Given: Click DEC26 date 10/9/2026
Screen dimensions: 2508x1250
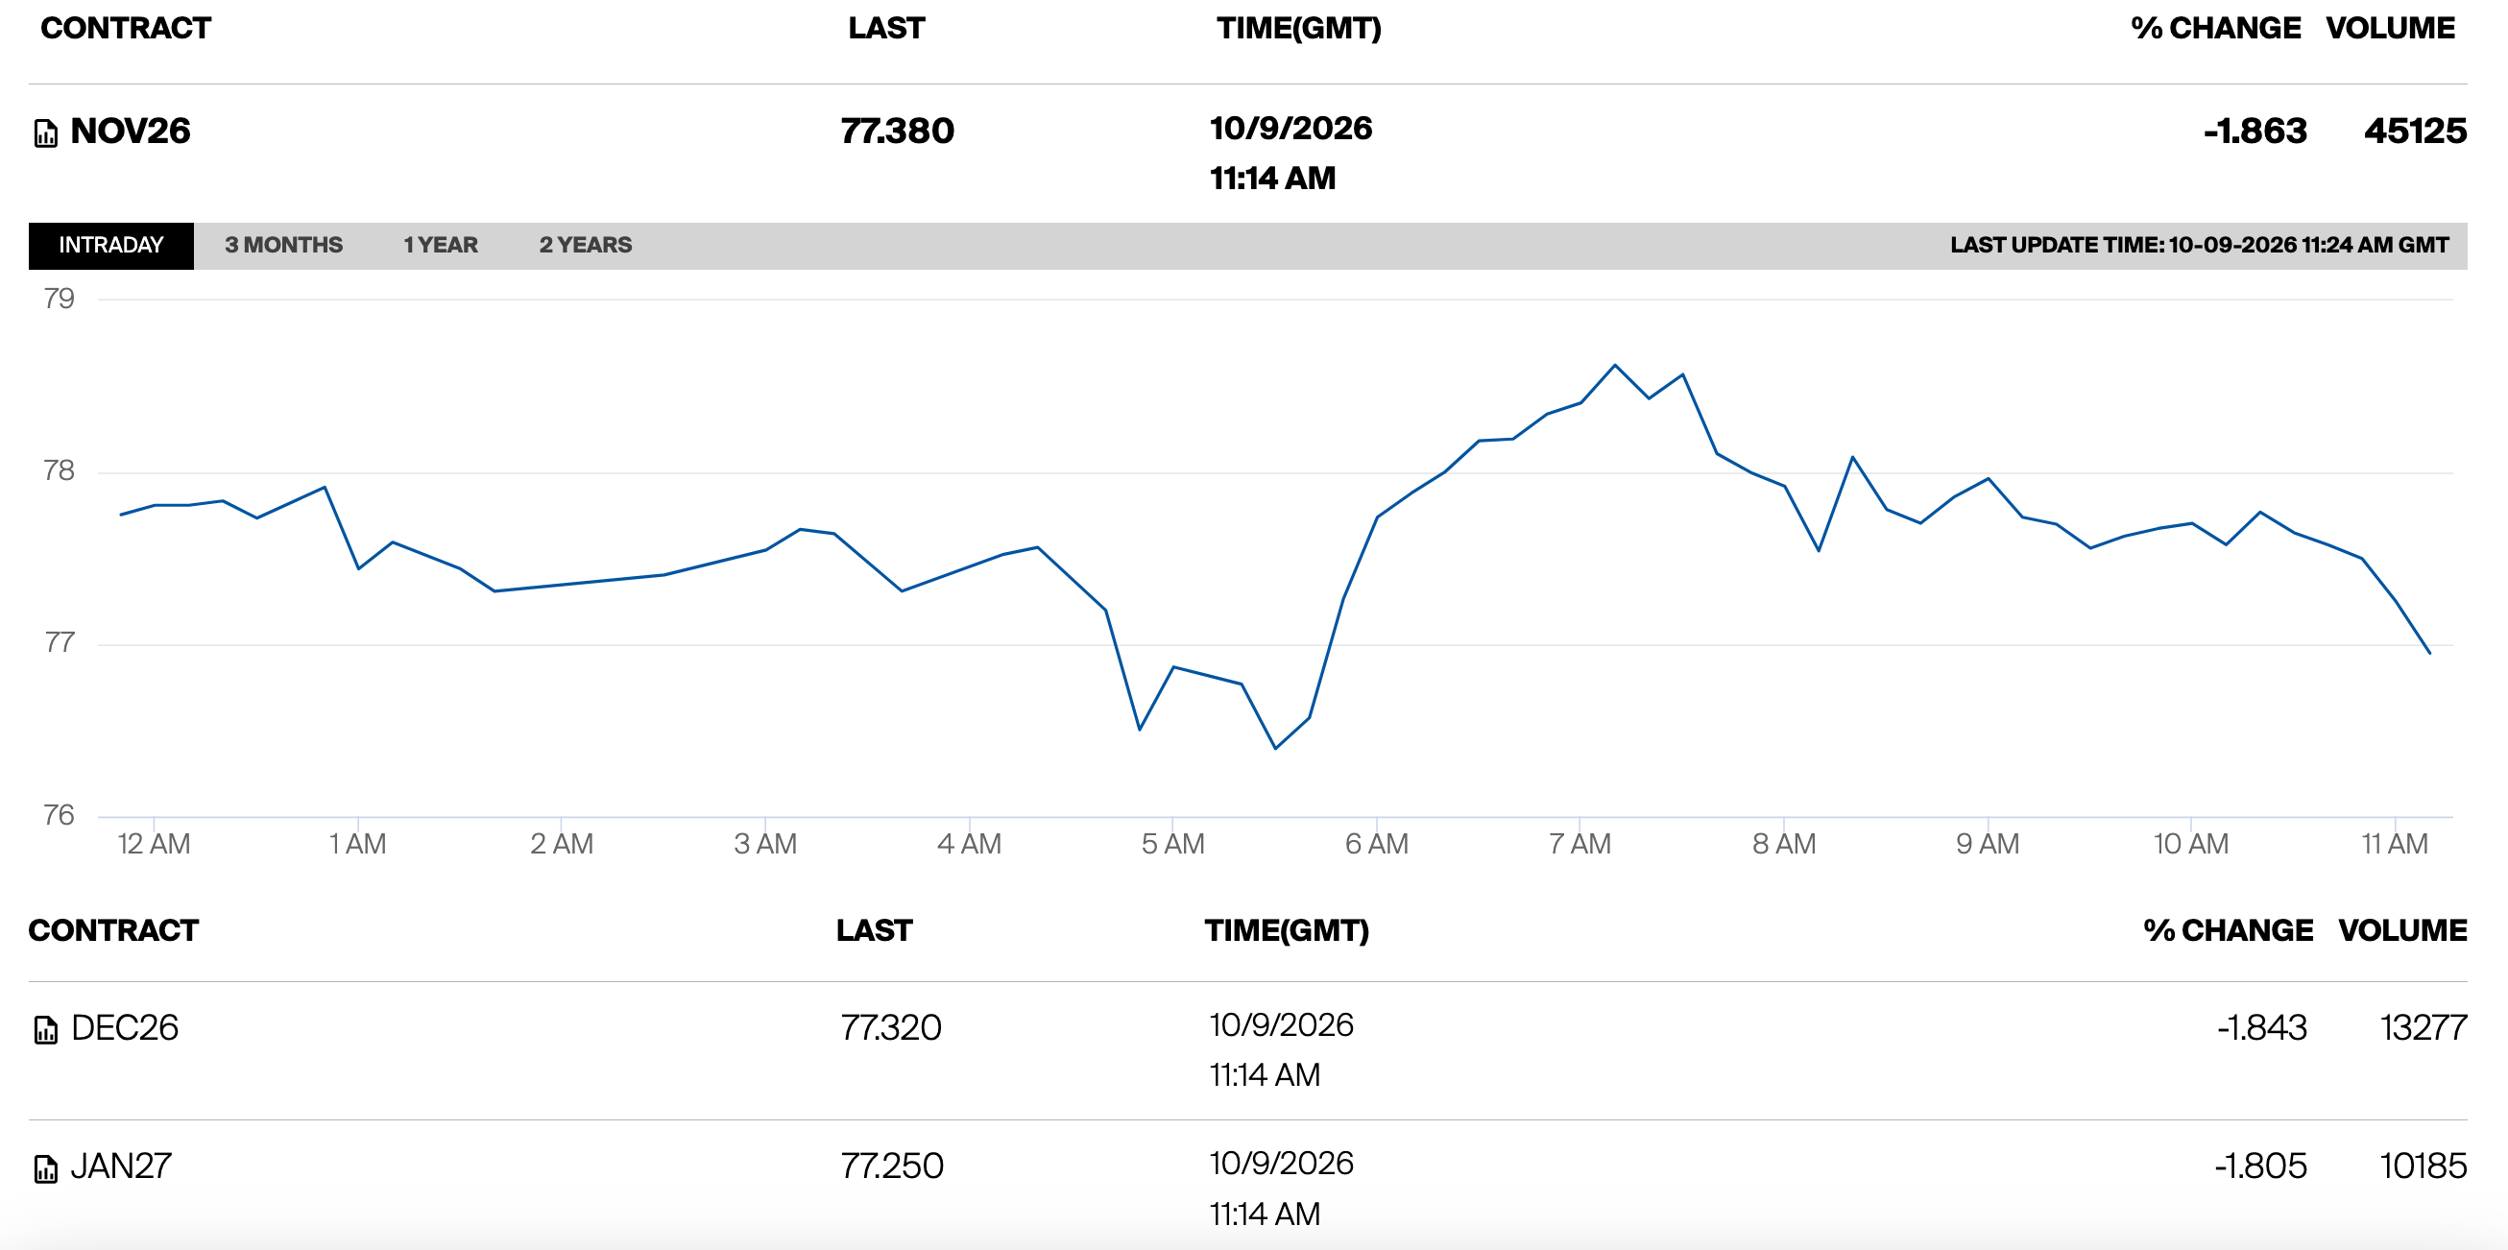Looking at the screenshot, I should (x=1281, y=1025).
